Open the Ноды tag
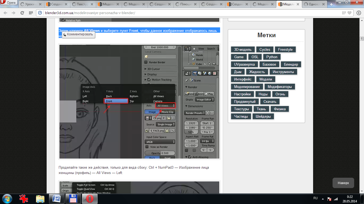The width and height of the screenshot is (364, 204). coord(263,94)
